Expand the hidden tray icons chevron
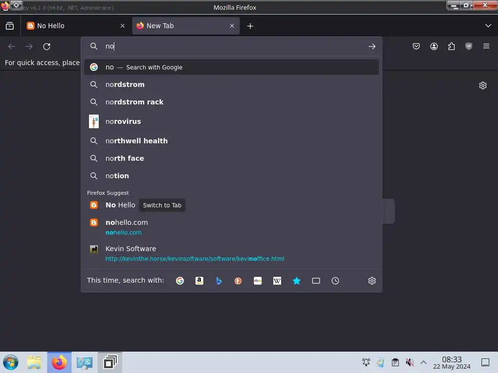 pyautogui.click(x=424, y=362)
